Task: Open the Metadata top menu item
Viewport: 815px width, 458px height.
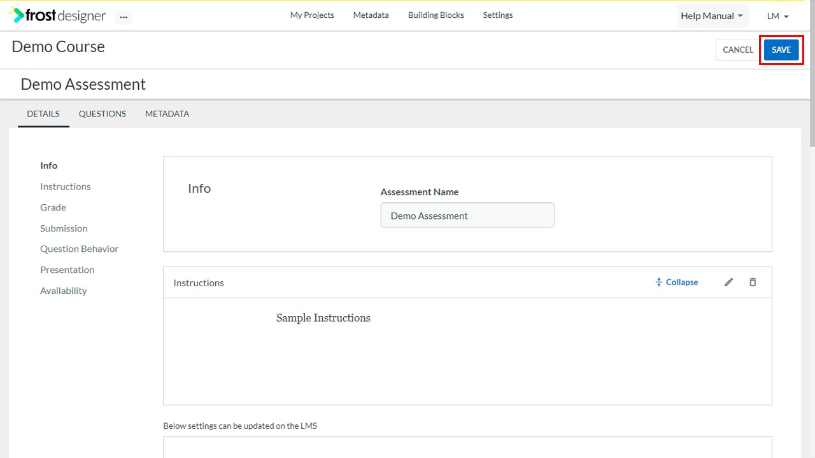Action: tap(371, 15)
